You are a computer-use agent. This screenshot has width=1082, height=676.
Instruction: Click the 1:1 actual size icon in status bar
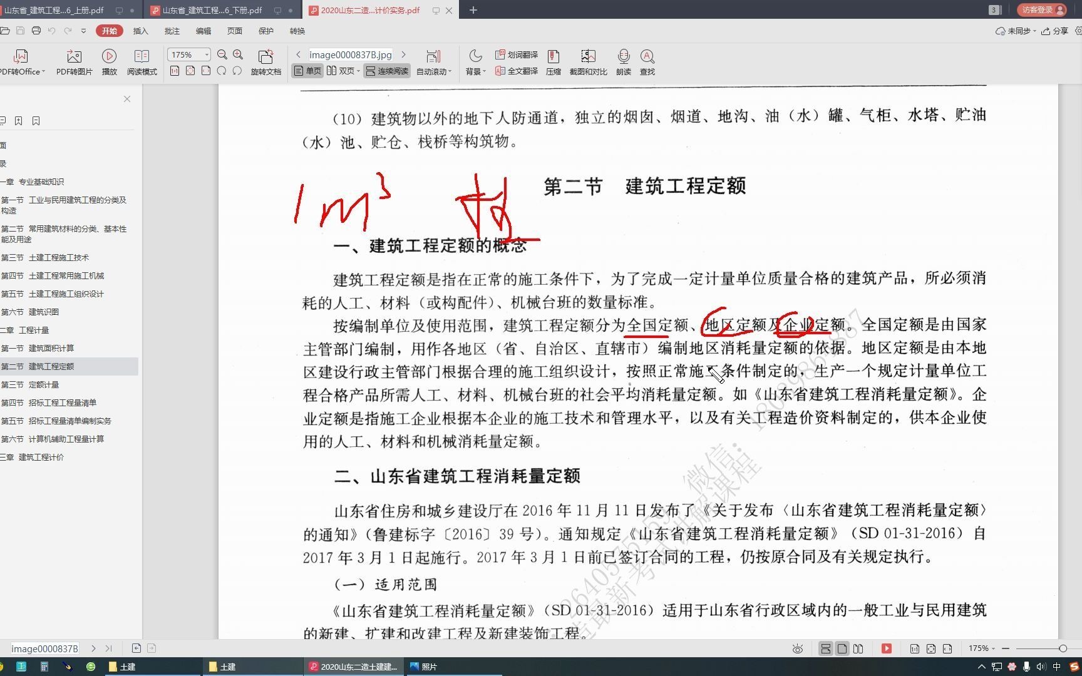tap(915, 649)
